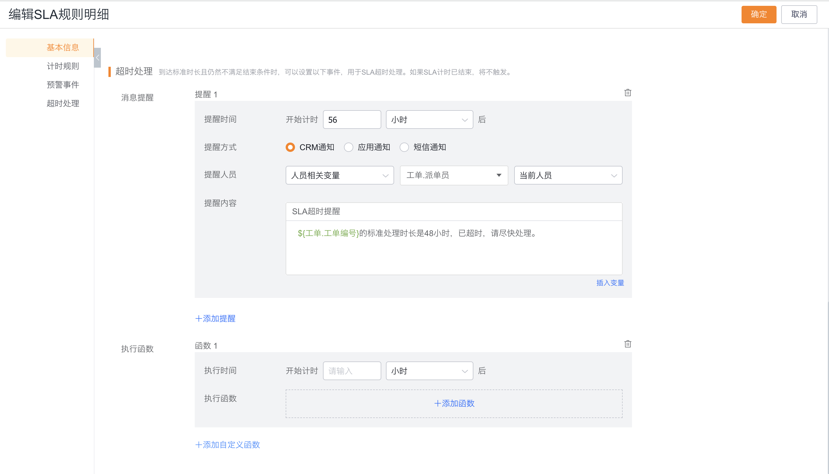
Task: Click the 取消 button
Action: pos(799,14)
